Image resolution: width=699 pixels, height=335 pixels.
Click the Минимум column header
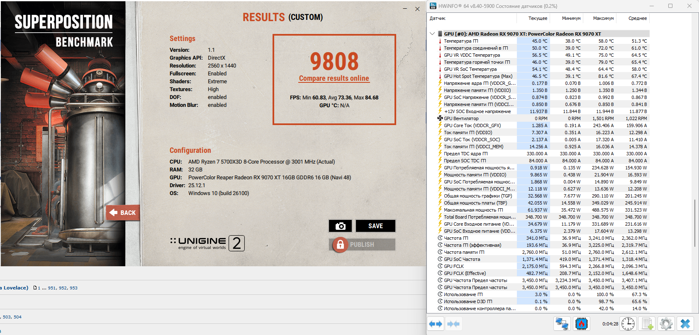coord(567,18)
